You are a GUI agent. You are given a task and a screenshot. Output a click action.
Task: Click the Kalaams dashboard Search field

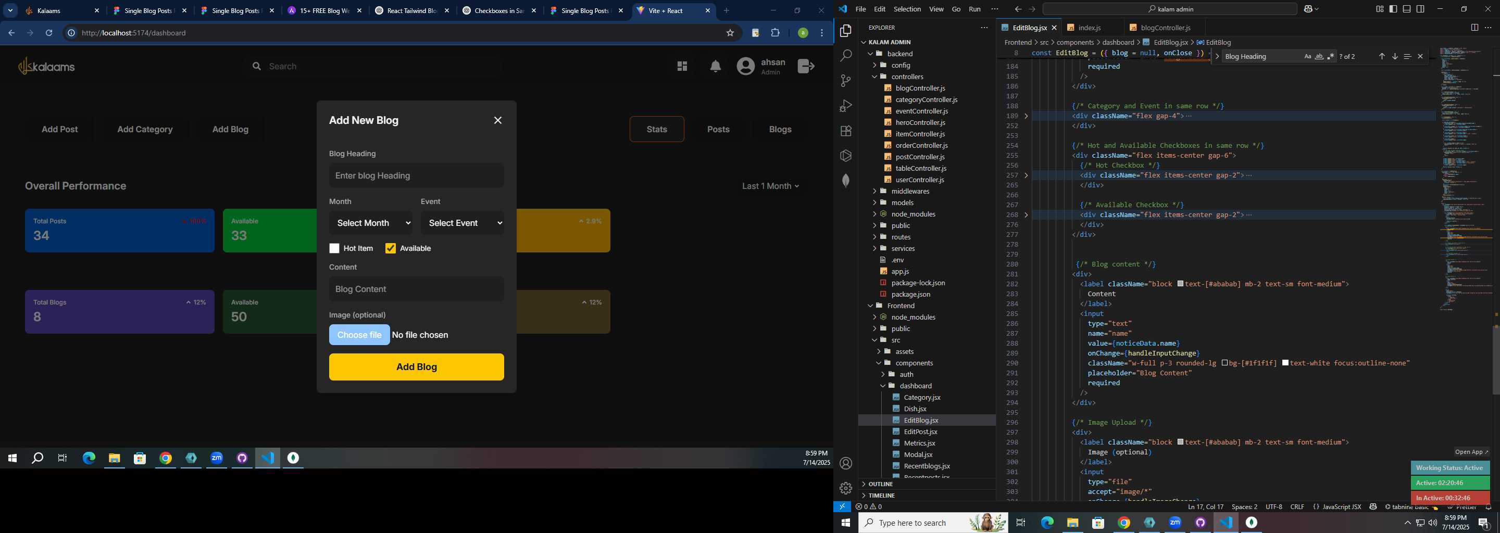[373, 66]
